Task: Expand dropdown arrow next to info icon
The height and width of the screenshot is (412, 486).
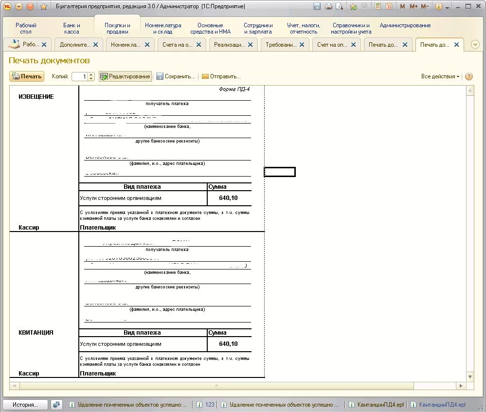Action: [447, 7]
